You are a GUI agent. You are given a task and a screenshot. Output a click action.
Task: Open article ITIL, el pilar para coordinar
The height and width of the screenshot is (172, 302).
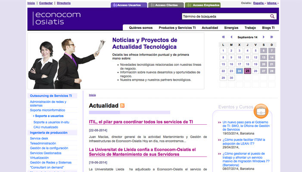coord(141,122)
